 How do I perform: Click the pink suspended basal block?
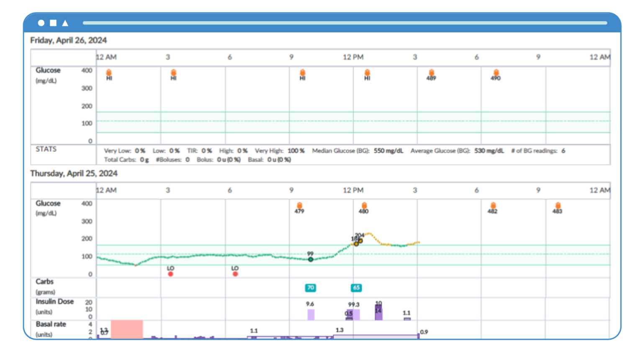click(127, 329)
